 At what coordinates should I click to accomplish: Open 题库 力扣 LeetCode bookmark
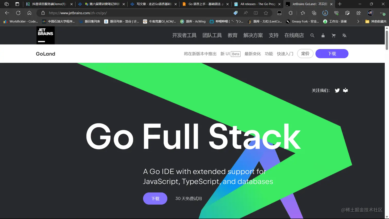point(265,21)
